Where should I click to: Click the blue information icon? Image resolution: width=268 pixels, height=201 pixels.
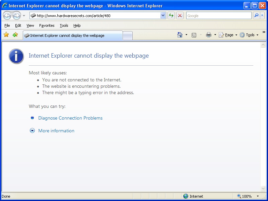click(16, 56)
